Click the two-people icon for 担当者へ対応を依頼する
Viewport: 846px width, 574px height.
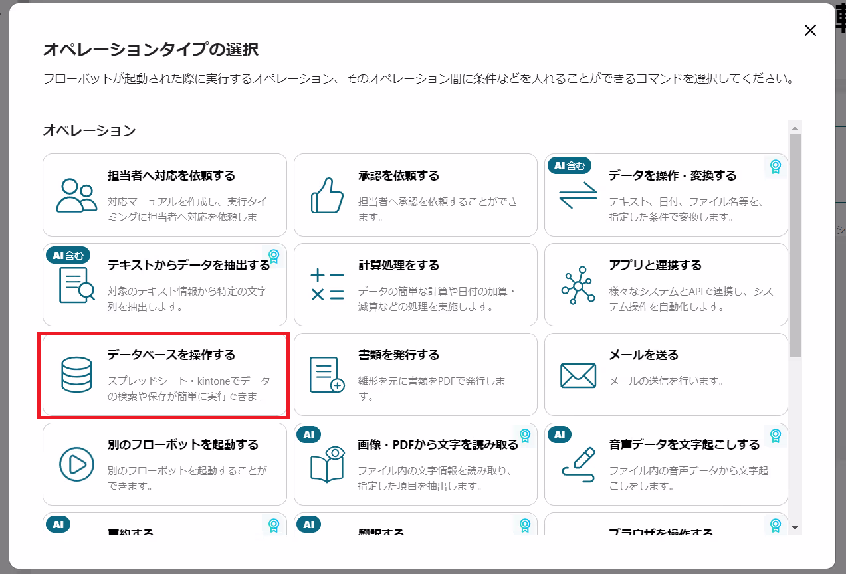click(x=76, y=195)
